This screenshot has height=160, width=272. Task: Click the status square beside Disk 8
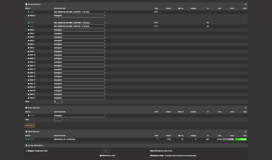(x=29, y=48)
